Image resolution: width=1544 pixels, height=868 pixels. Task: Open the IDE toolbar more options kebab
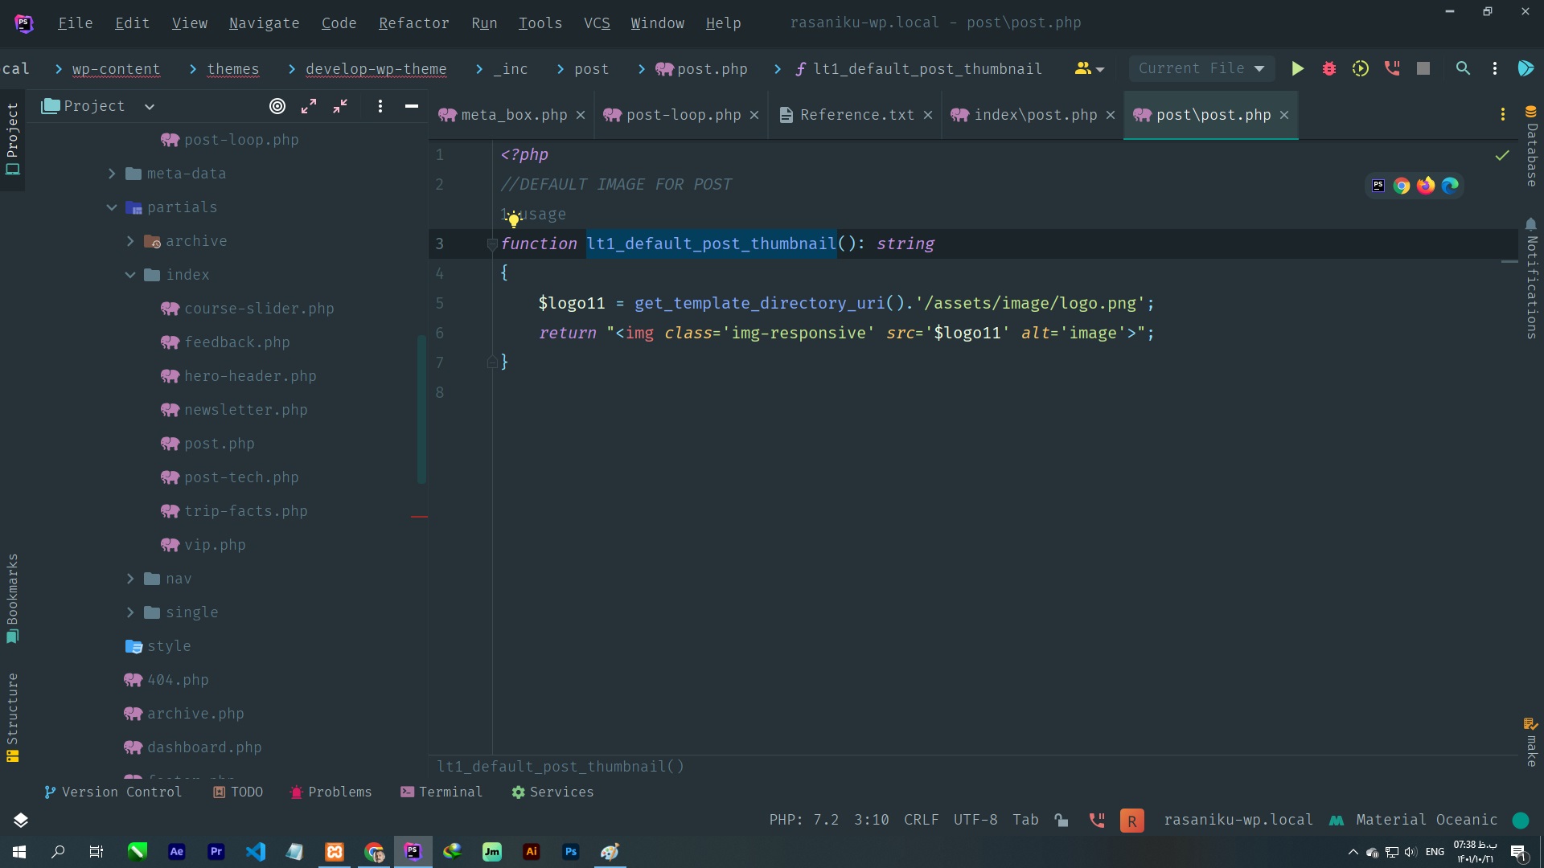tap(1495, 69)
